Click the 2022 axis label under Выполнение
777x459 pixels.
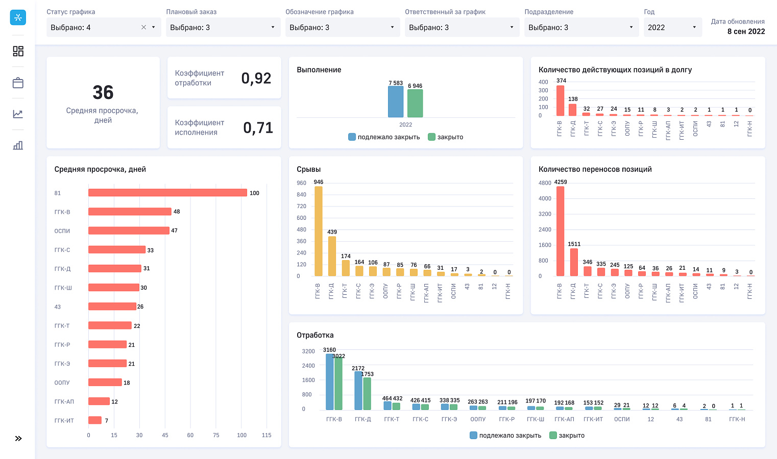tap(406, 125)
